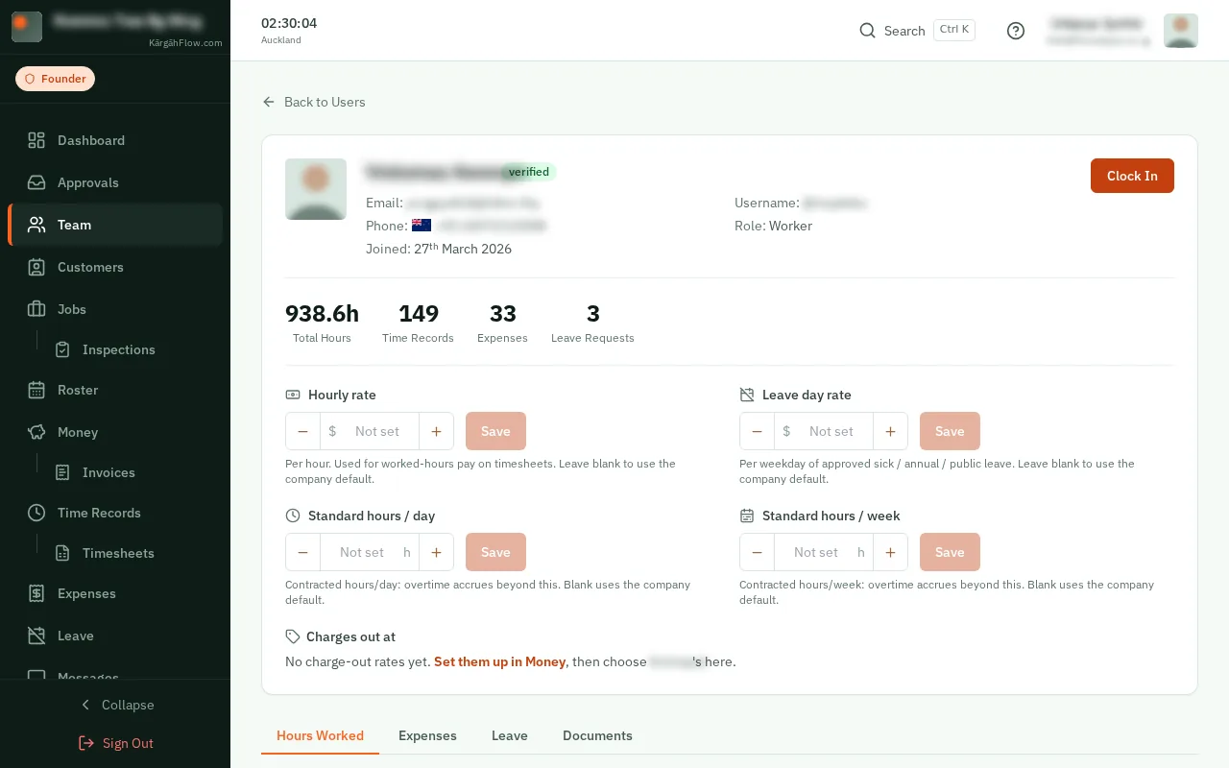This screenshot has width=1229, height=768.
Task: Decrease the Leave day rate value
Action: coord(757,431)
